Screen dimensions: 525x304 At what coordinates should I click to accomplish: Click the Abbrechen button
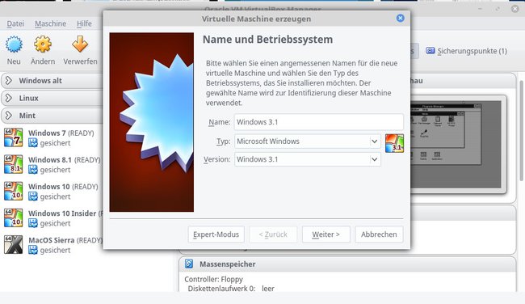[x=379, y=234]
